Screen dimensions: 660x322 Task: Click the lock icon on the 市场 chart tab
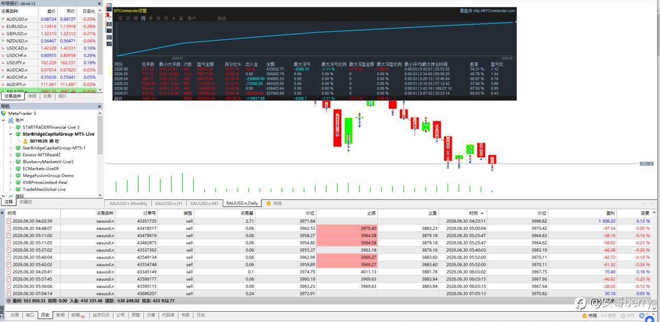click(x=268, y=203)
